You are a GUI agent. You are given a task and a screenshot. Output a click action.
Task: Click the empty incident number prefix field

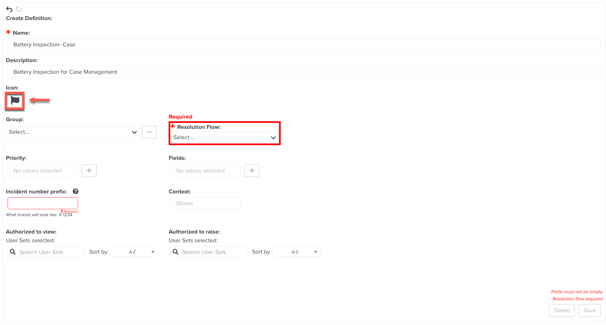point(43,203)
